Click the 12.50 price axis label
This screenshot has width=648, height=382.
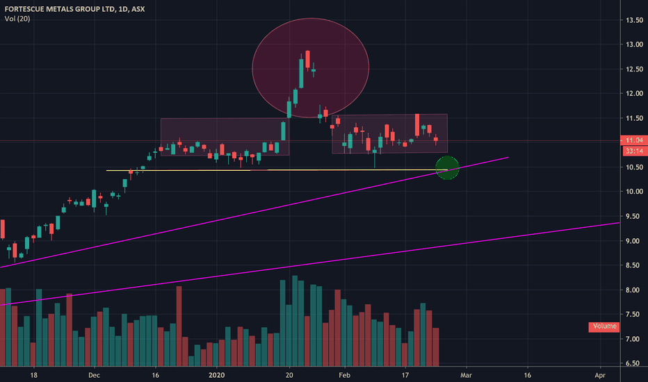634,69
